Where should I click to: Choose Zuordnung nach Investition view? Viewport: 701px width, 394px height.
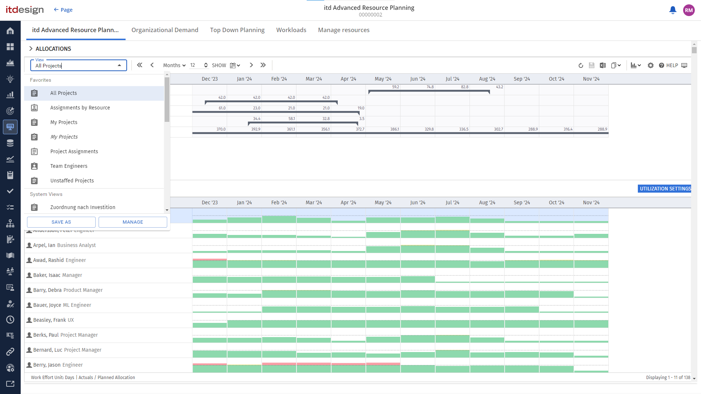94,207
